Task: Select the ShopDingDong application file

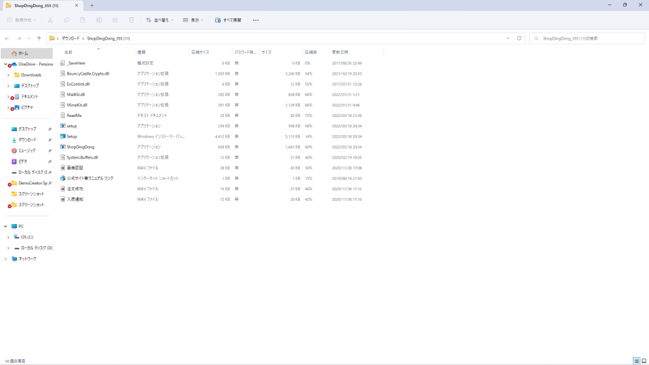Action: pos(81,147)
